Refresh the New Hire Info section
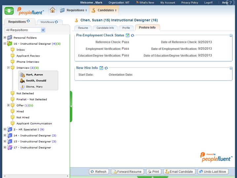Viewport: 237px width, 178px height. [x=106, y=68]
